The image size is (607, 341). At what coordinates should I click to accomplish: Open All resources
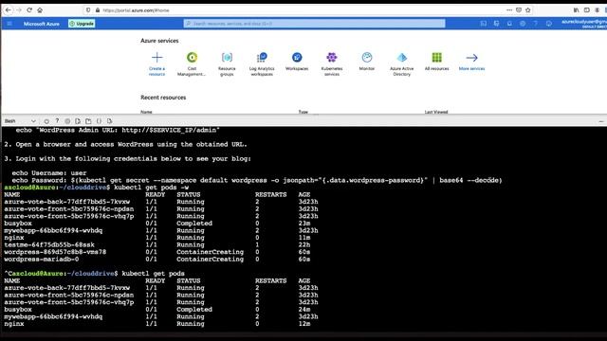point(436,61)
